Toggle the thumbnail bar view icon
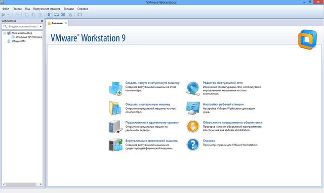The width and height of the screenshot is (324, 193). coord(56,15)
